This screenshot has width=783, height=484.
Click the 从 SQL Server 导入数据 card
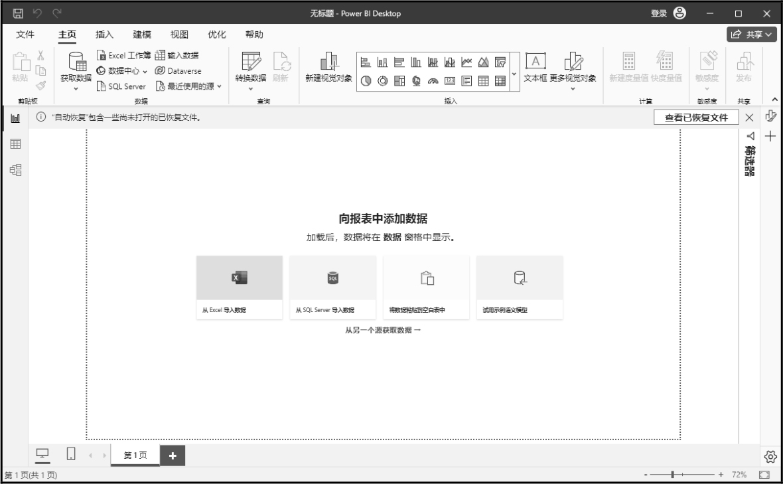point(332,287)
